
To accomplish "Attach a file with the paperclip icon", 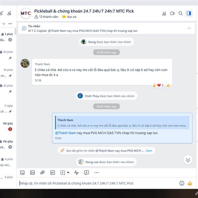I will [43, 173].
